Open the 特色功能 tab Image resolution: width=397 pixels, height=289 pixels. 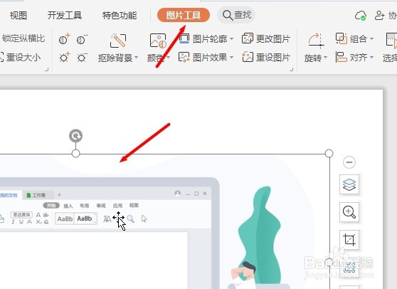[x=120, y=16]
